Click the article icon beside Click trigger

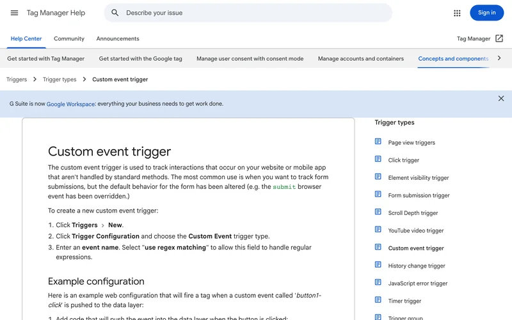378,159
